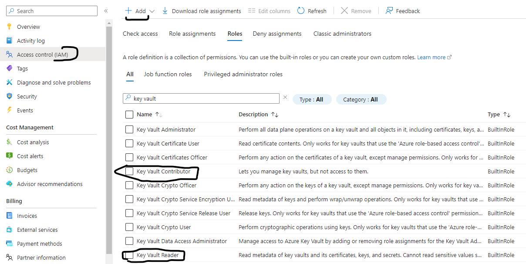526x264 pixels.
Task: Open the Type : All filter
Action: (x=312, y=99)
